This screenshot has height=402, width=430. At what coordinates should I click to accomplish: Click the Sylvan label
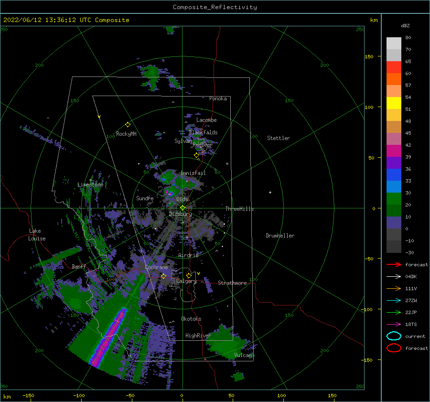click(183, 141)
